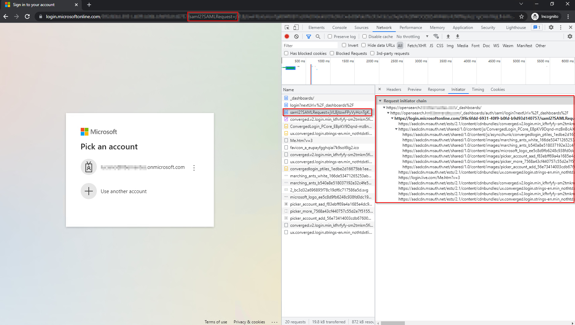
Task: Select the All filter type
Action: (x=400, y=46)
